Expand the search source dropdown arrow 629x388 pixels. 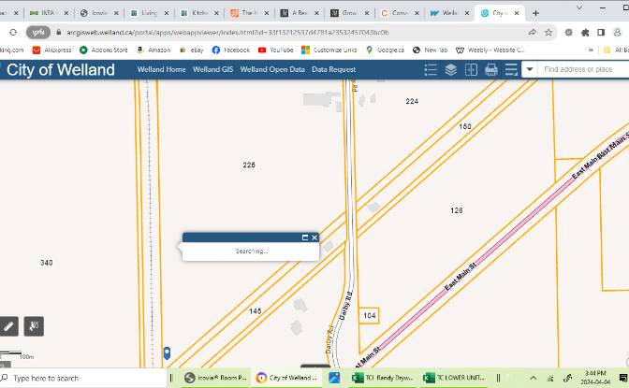(x=530, y=69)
